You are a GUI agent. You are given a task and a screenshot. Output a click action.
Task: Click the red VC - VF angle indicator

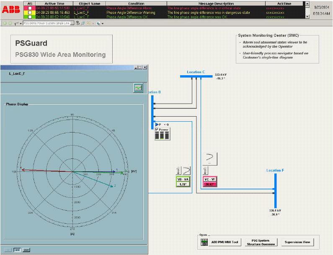[210, 182]
